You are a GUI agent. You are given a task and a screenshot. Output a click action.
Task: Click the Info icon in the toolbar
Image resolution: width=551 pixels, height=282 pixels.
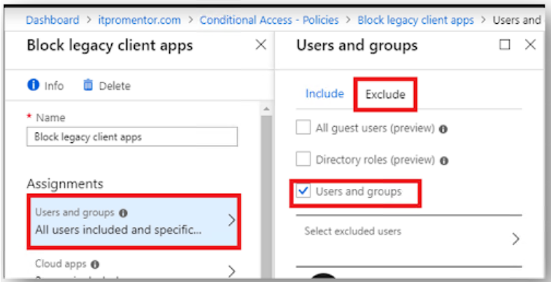tap(33, 85)
